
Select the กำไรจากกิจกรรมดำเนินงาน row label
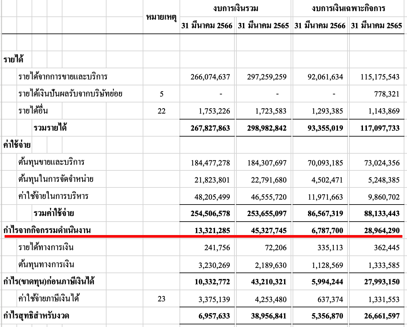pos(47,230)
